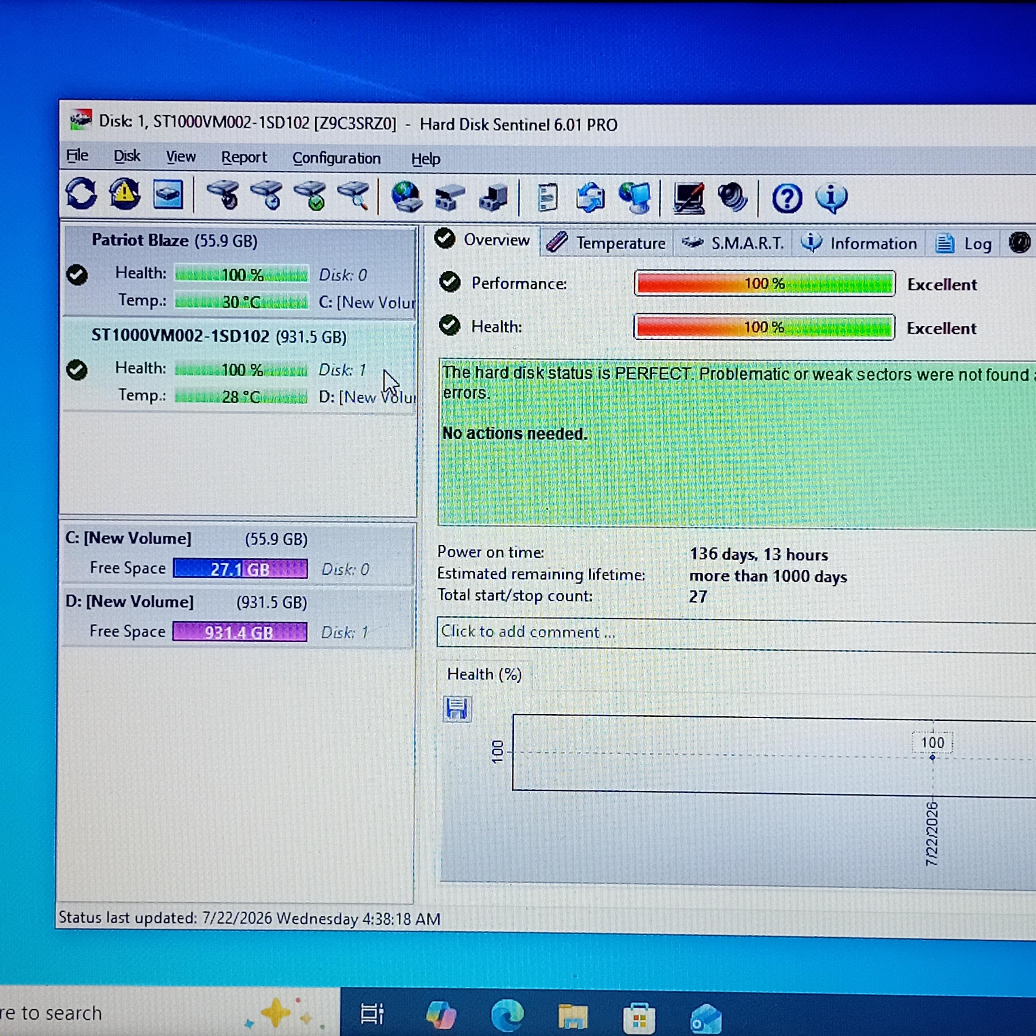
Task: Click the disk with clock icon
Action: coord(267,195)
